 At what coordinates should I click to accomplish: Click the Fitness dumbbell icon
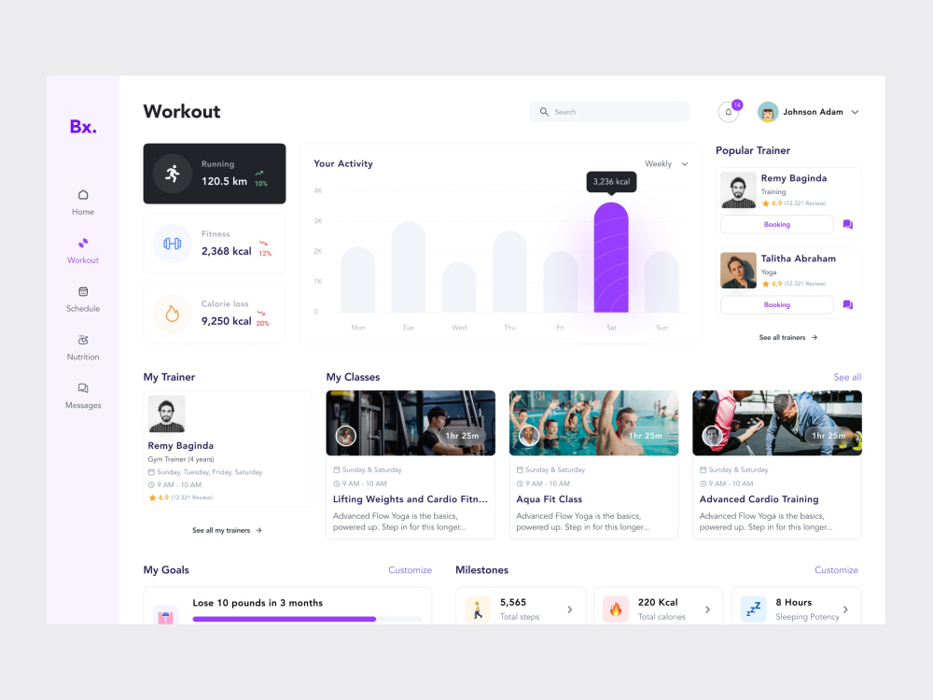click(172, 244)
